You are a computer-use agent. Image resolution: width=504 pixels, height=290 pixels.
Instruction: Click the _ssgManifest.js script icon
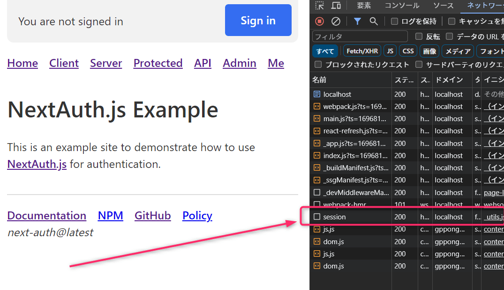pos(317,180)
